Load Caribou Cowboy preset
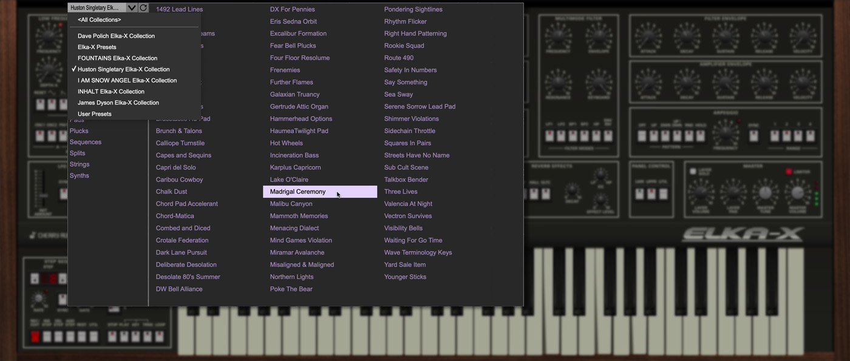850x361 pixels. (179, 180)
